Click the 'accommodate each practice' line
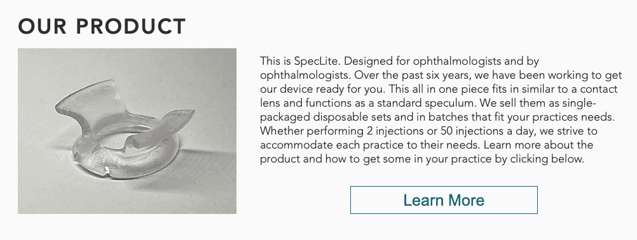Image resolution: width=637 pixels, height=240 pixels. (x=427, y=145)
